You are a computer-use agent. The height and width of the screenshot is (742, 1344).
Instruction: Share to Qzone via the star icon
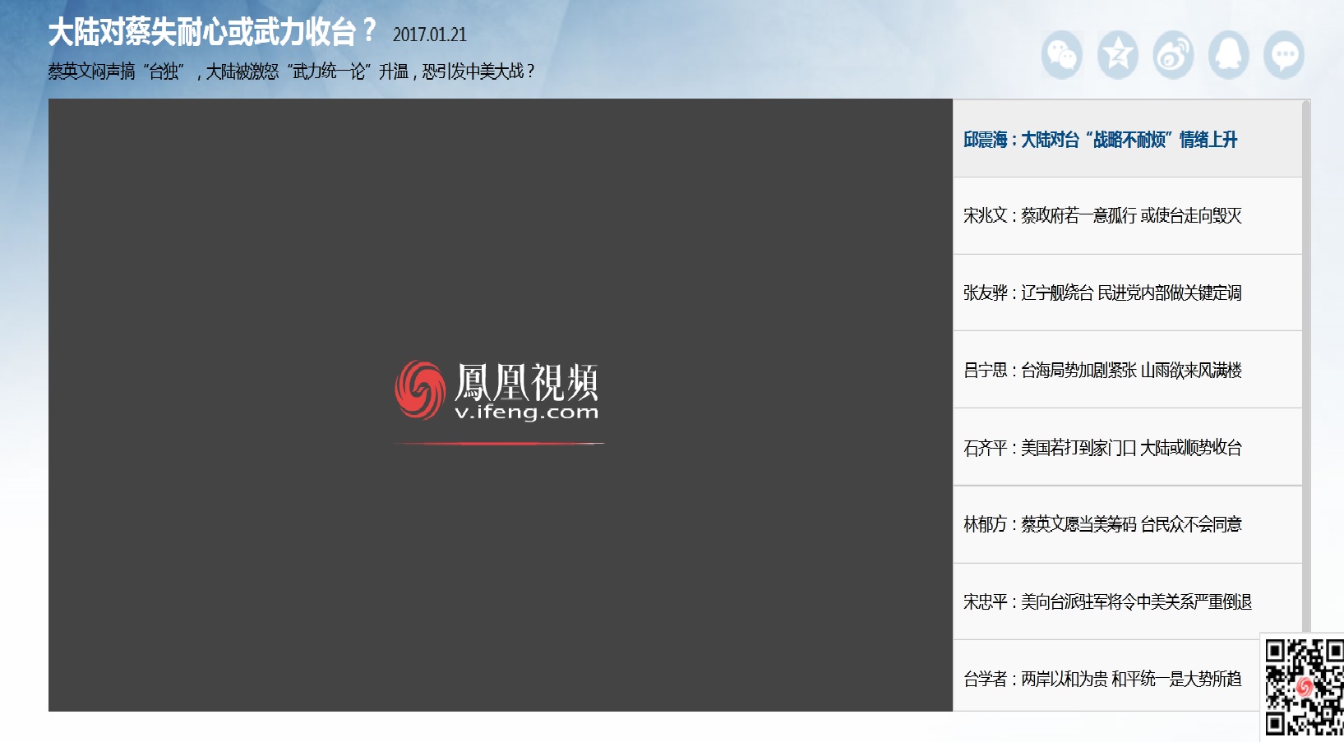tap(1118, 55)
